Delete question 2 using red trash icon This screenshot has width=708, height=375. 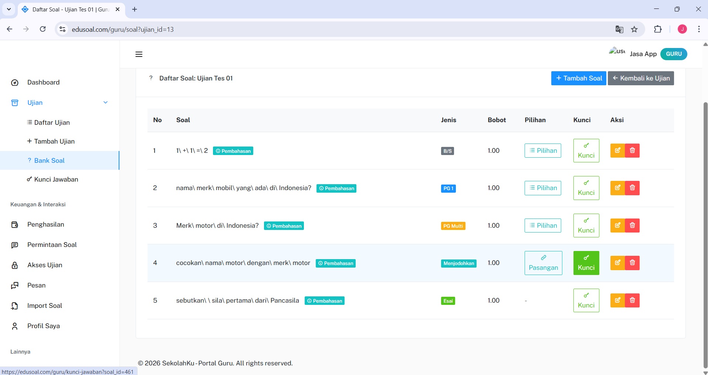pyautogui.click(x=632, y=188)
